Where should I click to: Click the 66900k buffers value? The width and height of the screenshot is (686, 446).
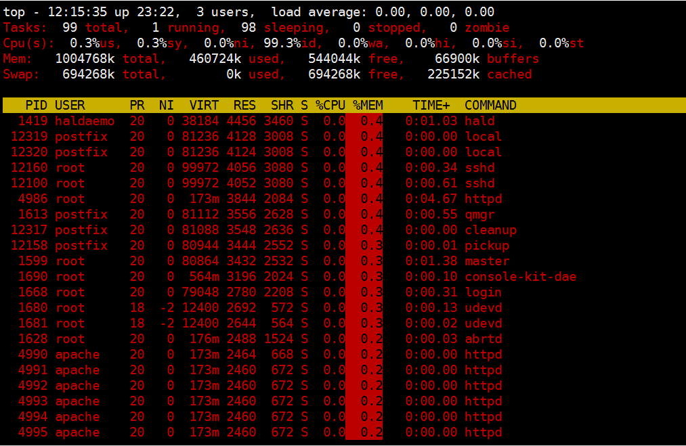487,59
